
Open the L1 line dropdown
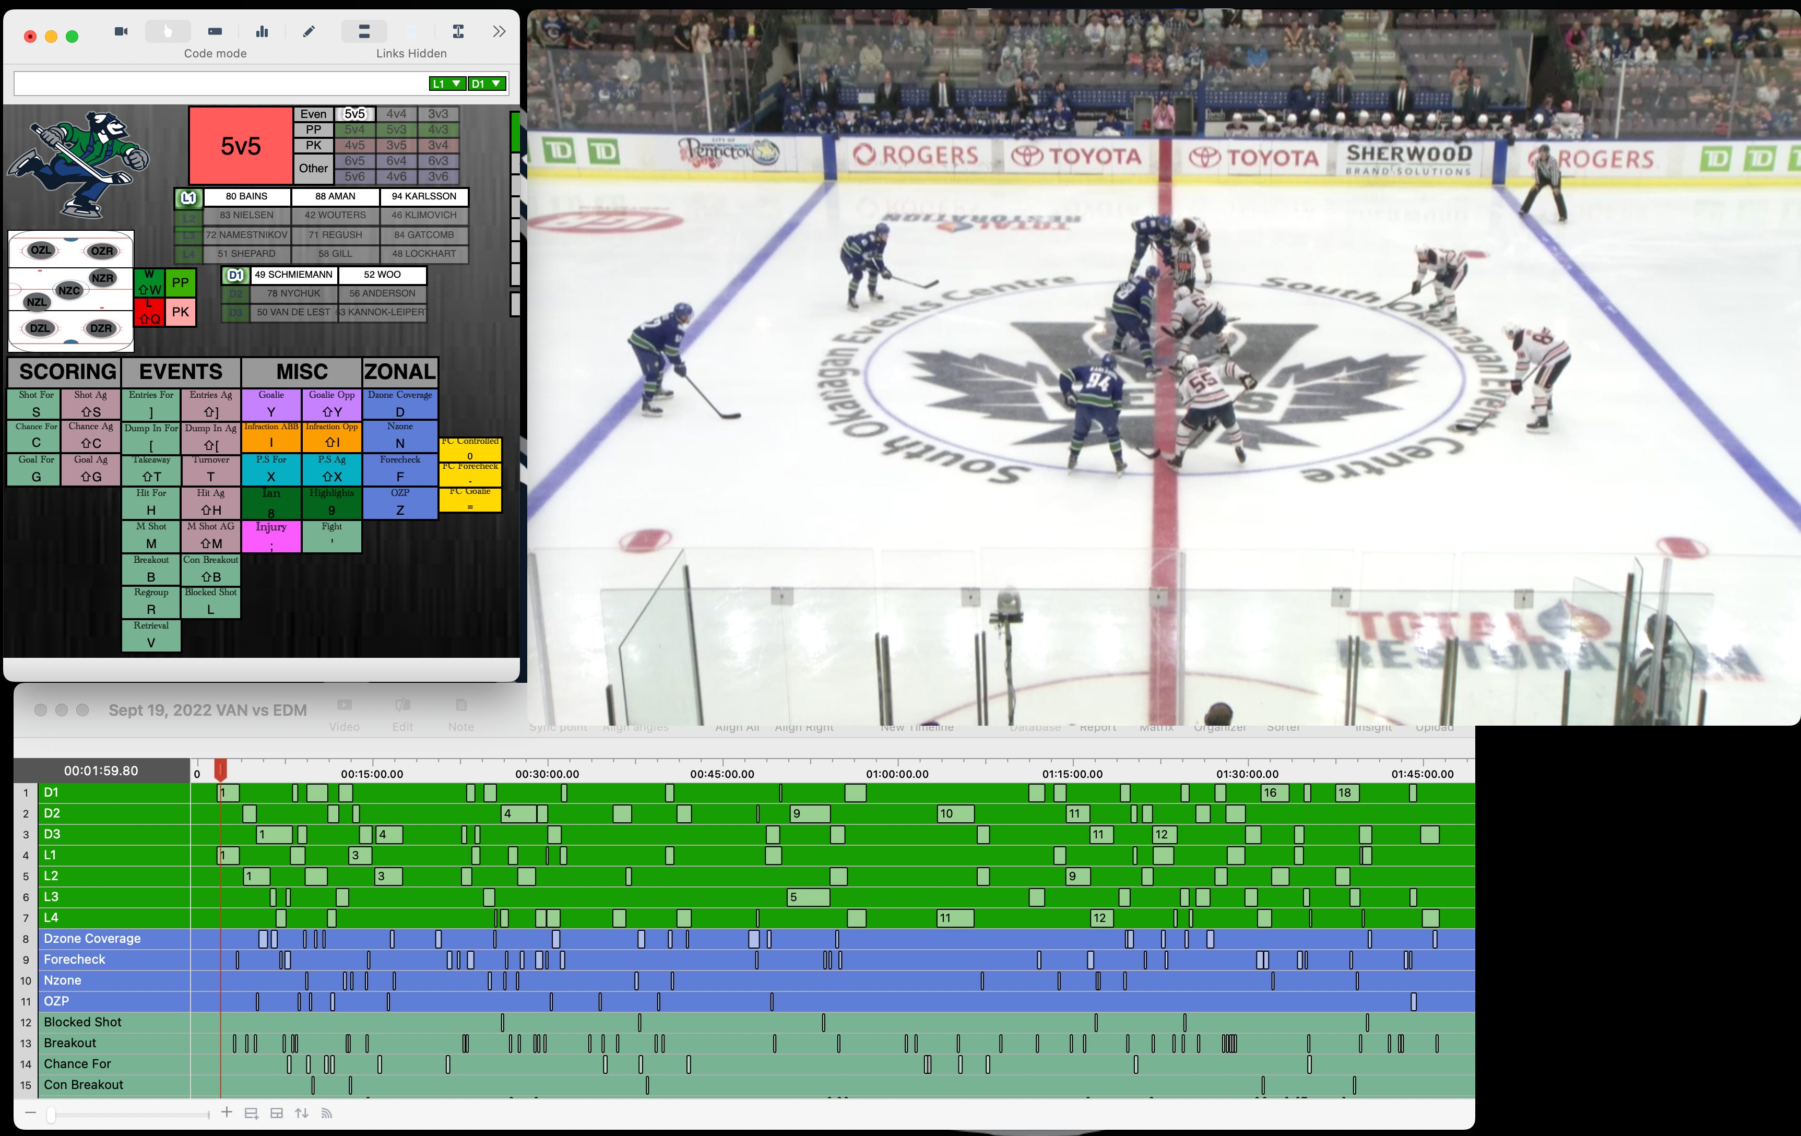446,83
